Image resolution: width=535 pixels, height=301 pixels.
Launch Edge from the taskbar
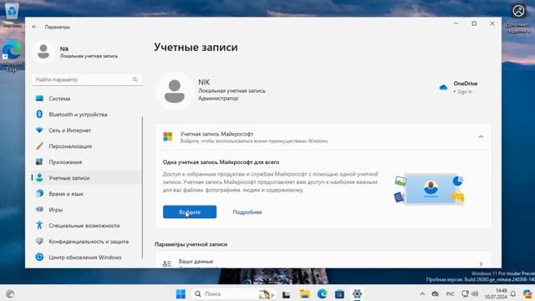click(x=322, y=293)
